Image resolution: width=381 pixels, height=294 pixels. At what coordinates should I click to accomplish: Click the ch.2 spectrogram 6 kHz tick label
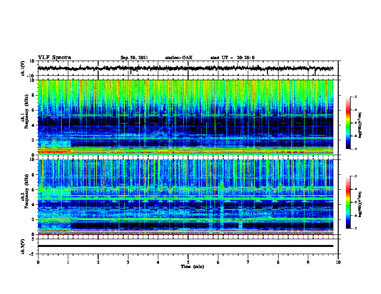coord(33,190)
